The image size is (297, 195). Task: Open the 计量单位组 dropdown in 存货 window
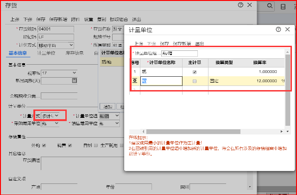109,116
